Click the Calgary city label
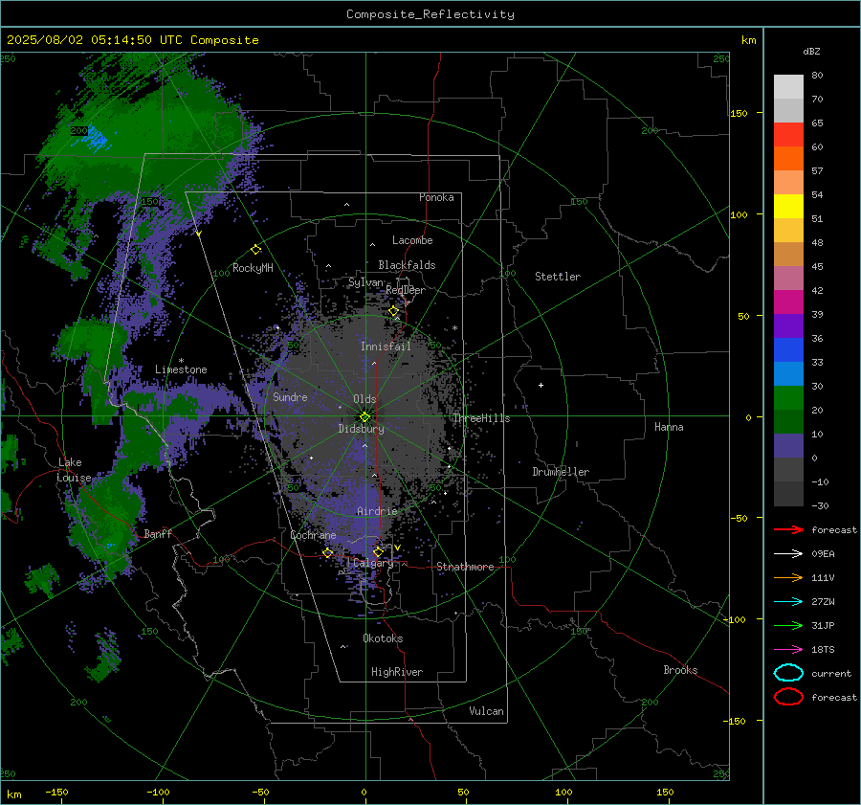Viewport: 861px width, 805px height. 373,563
